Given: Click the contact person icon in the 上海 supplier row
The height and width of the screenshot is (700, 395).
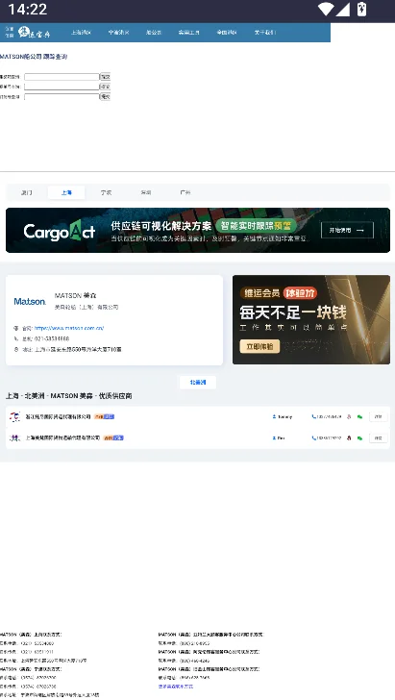Looking at the screenshot, I should (274, 437).
